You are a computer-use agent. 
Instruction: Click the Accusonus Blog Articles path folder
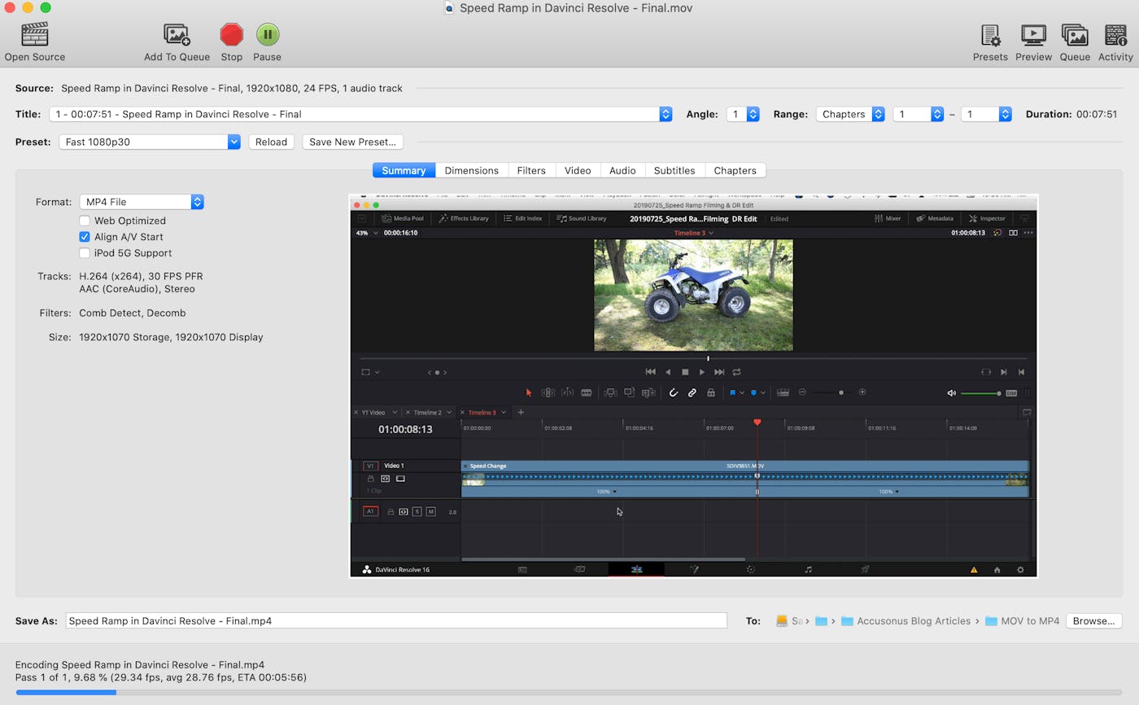click(x=906, y=620)
